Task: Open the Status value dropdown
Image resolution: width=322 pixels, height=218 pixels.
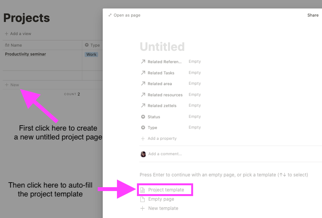Action: point(195,117)
